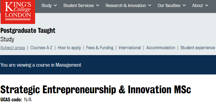Select the About menu label
216x104 pixels.
(x=198, y=5)
